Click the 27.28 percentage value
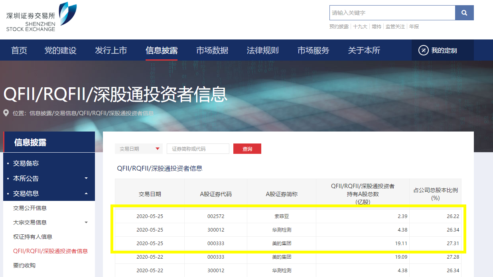The height and width of the screenshot is (277, 493). (453, 257)
